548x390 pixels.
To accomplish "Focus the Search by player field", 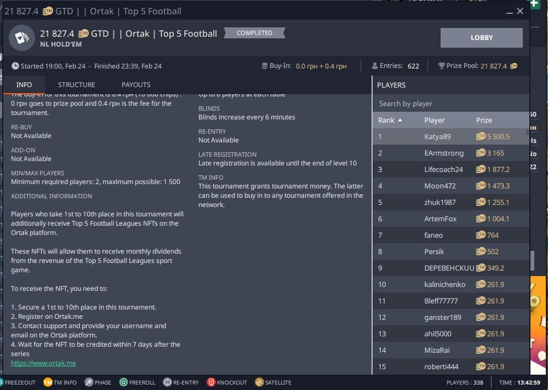I will coord(451,104).
